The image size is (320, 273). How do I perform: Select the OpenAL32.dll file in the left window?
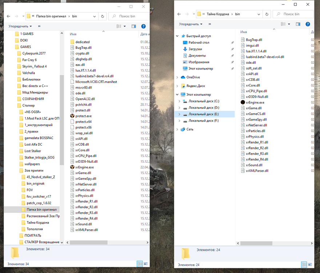point(86,99)
